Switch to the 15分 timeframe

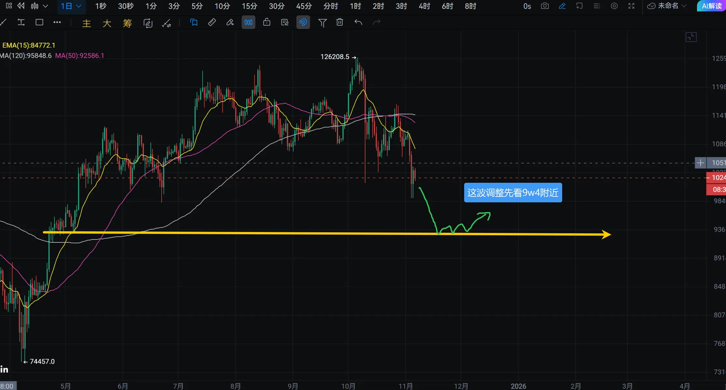249,6
